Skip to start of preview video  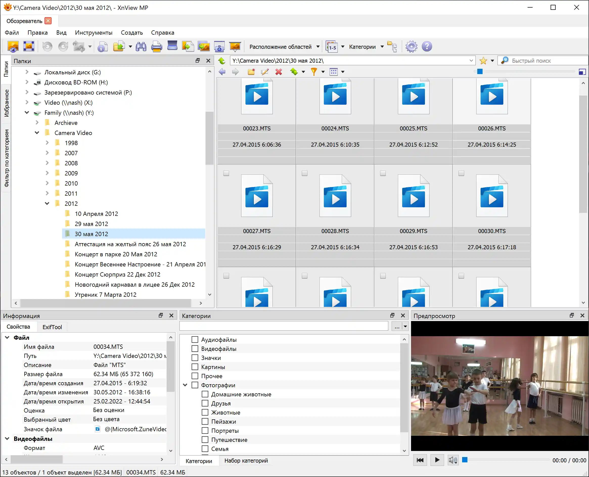420,460
